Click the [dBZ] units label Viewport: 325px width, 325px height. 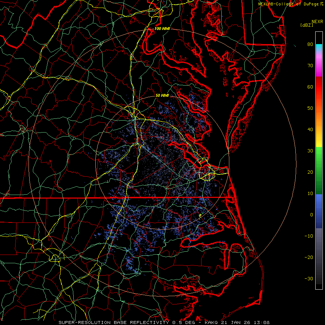pos(307,25)
